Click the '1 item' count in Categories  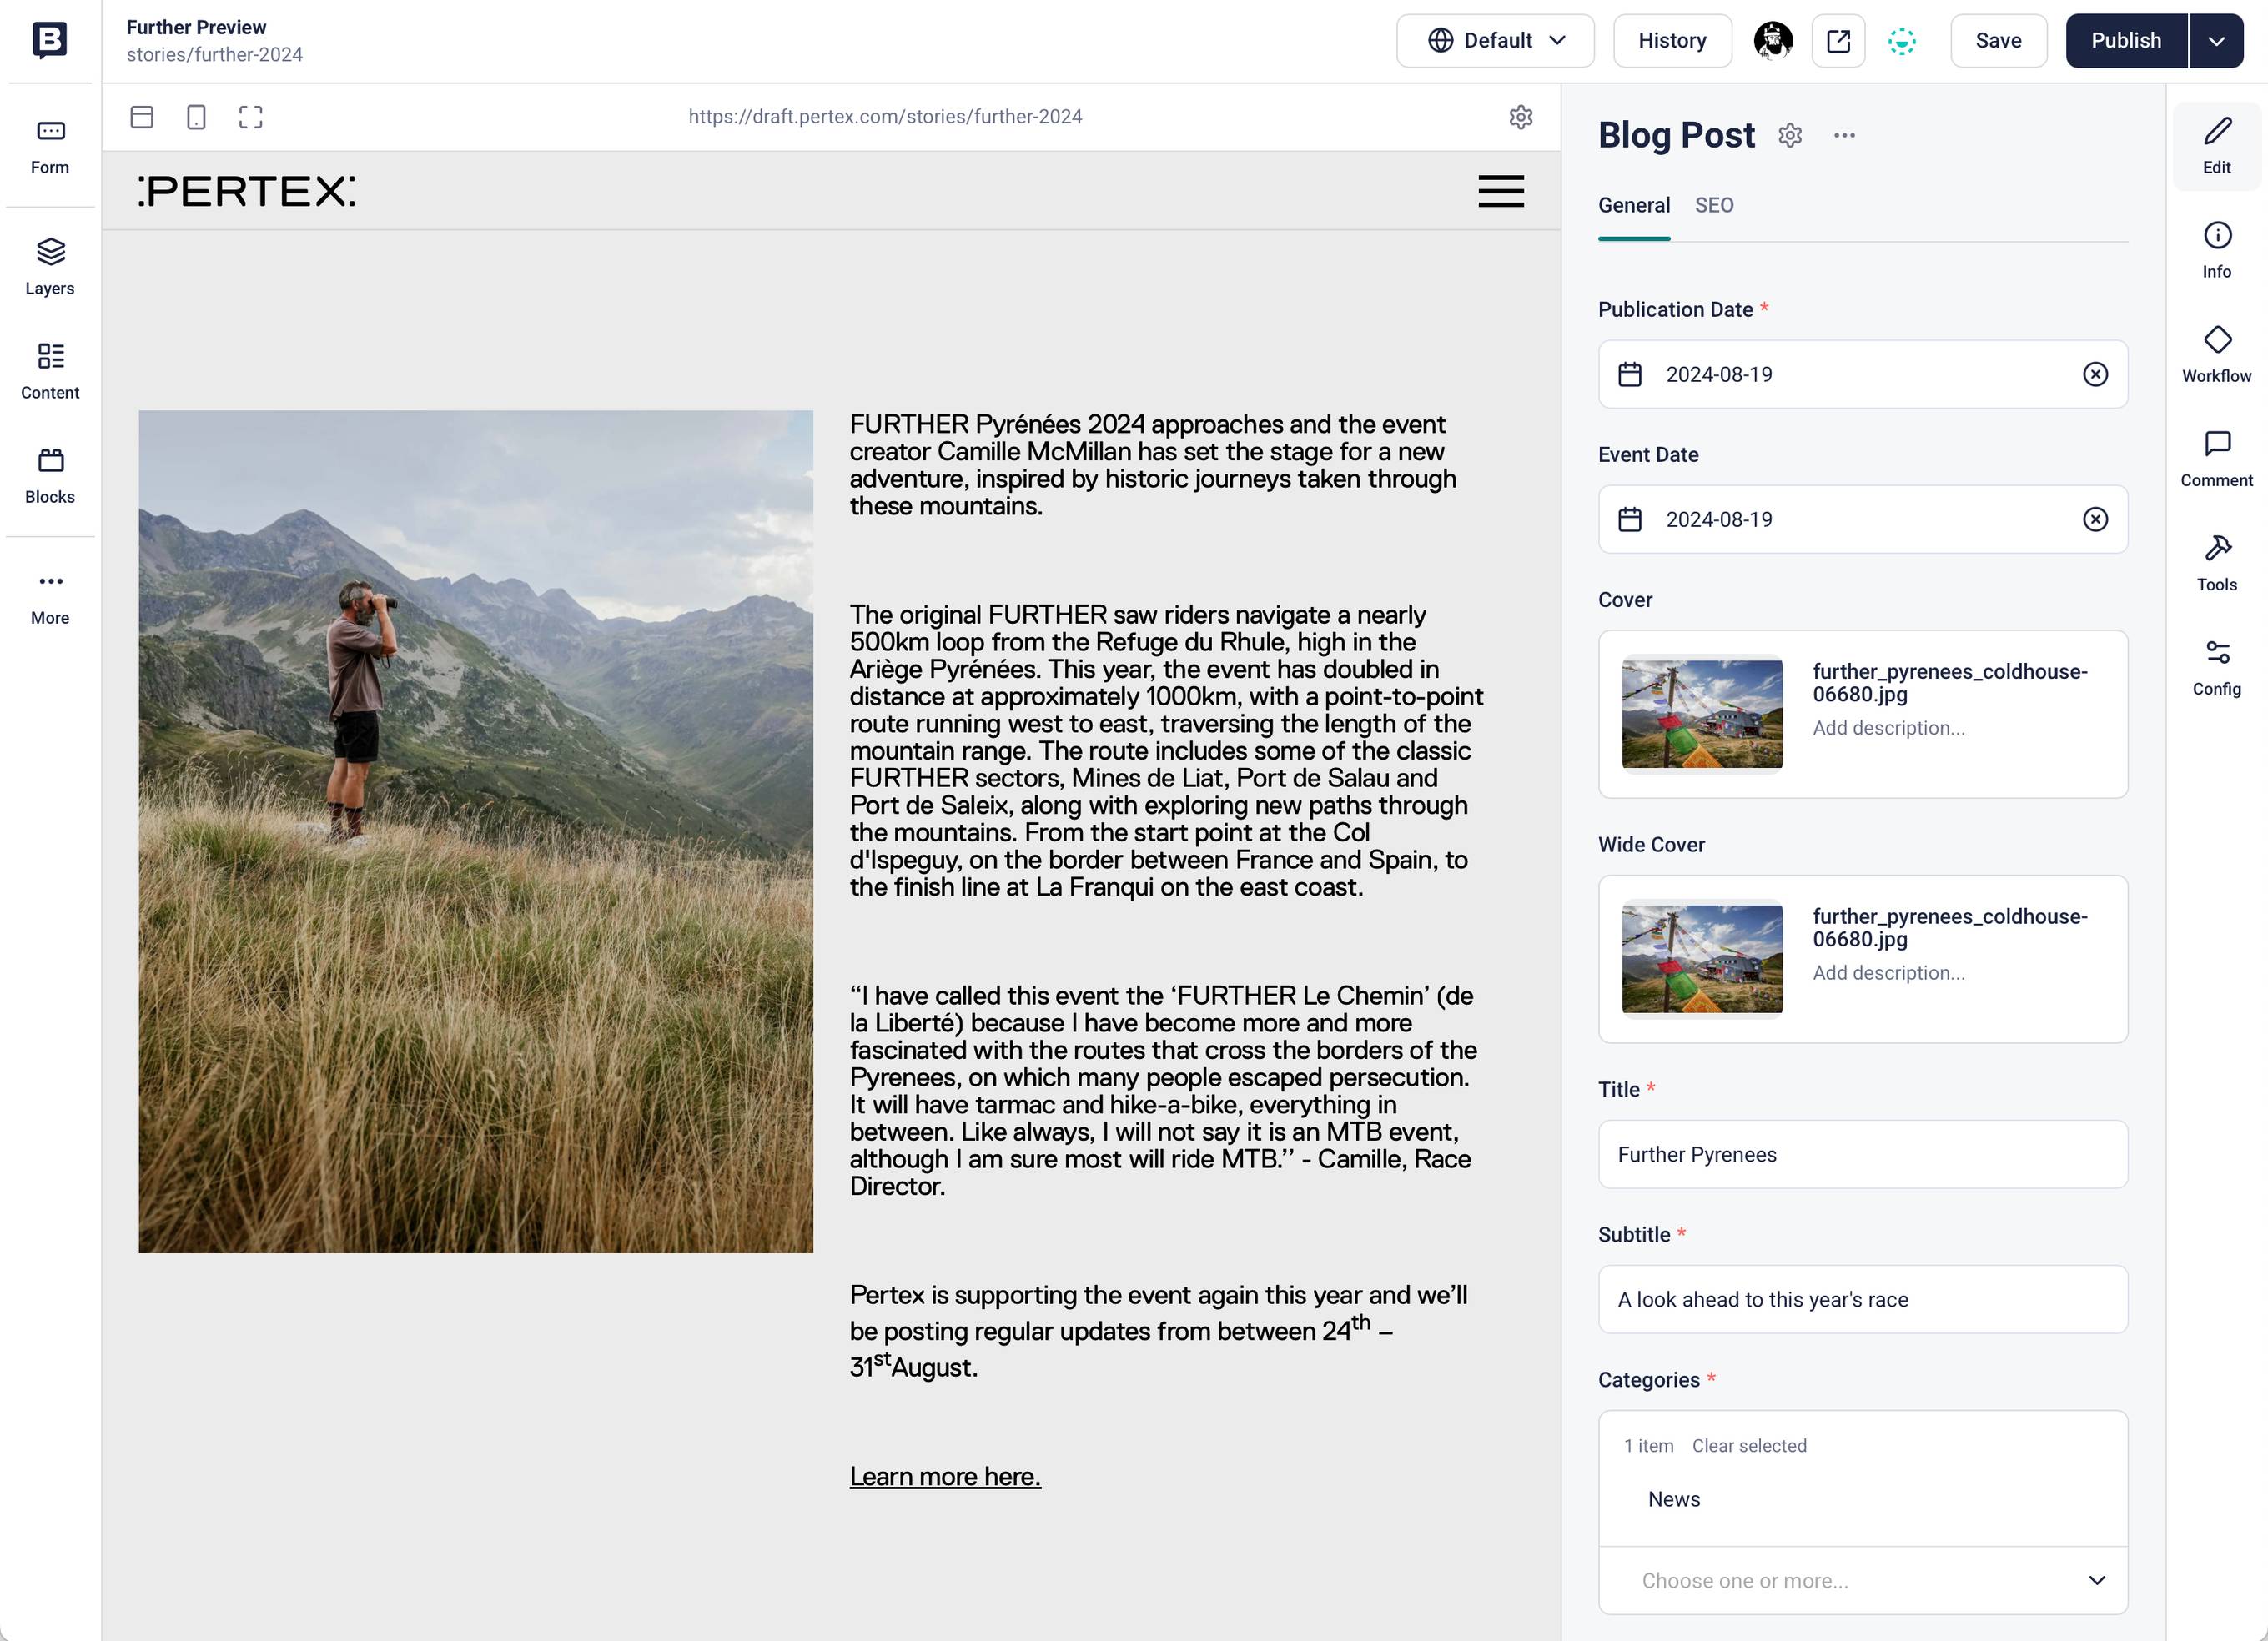pos(1648,1445)
